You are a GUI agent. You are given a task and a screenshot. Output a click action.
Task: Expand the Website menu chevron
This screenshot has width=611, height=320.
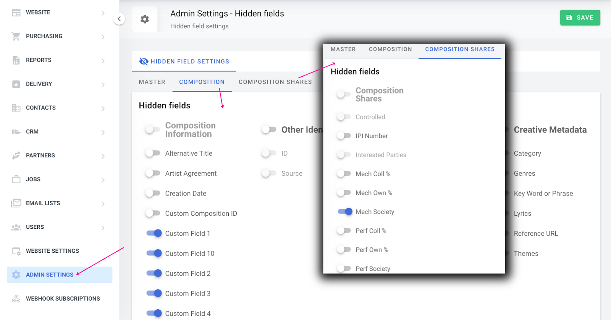pyautogui.click(x=103, y=13)
